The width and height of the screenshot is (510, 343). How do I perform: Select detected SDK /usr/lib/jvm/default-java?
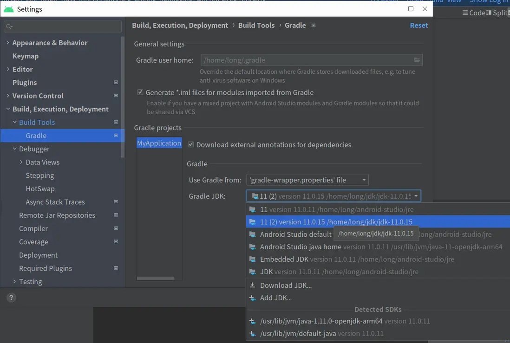(378, 334)
